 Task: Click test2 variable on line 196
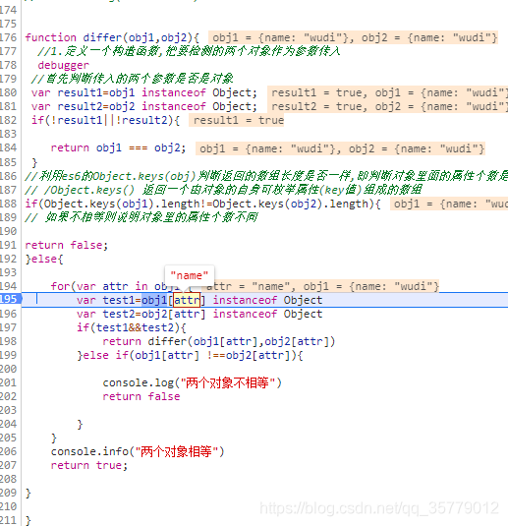tap(118, 314)
